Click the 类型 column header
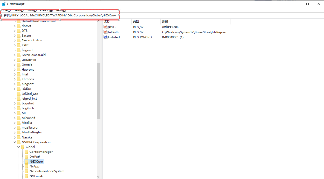Viewport: 324px width, 179px height. (136, 22)
